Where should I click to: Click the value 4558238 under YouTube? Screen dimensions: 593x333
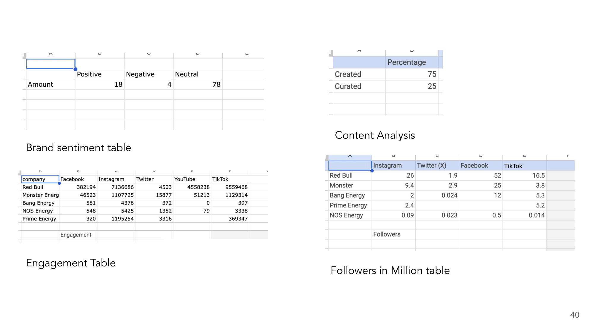coord(192,187)
